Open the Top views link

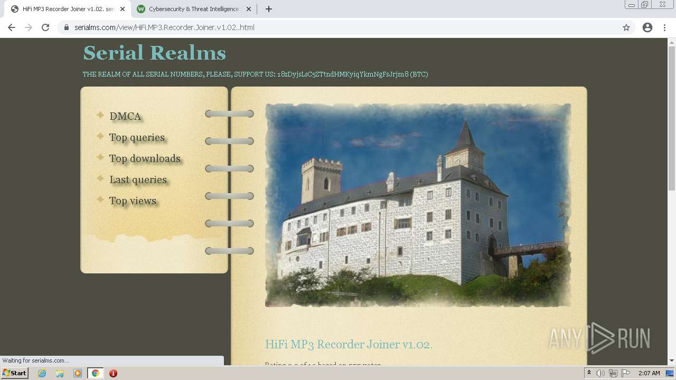coord(133,201)
